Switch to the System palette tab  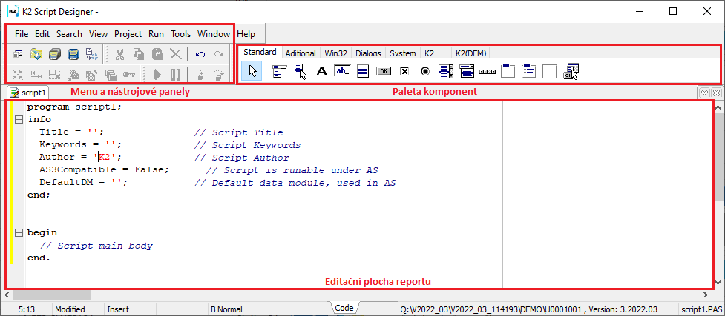point(403,53)
